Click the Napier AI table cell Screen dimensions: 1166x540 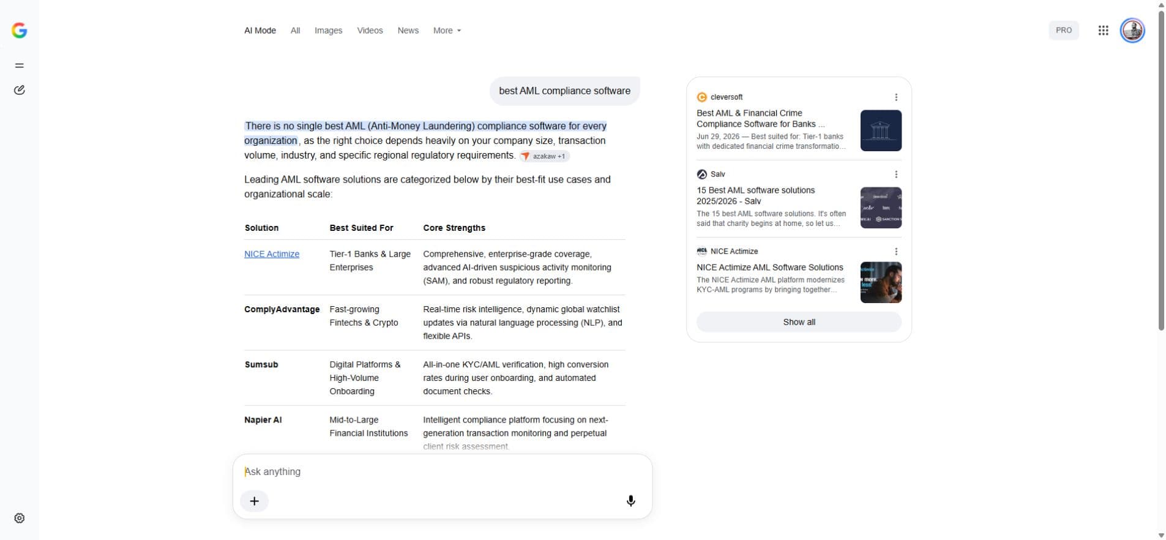263,420
